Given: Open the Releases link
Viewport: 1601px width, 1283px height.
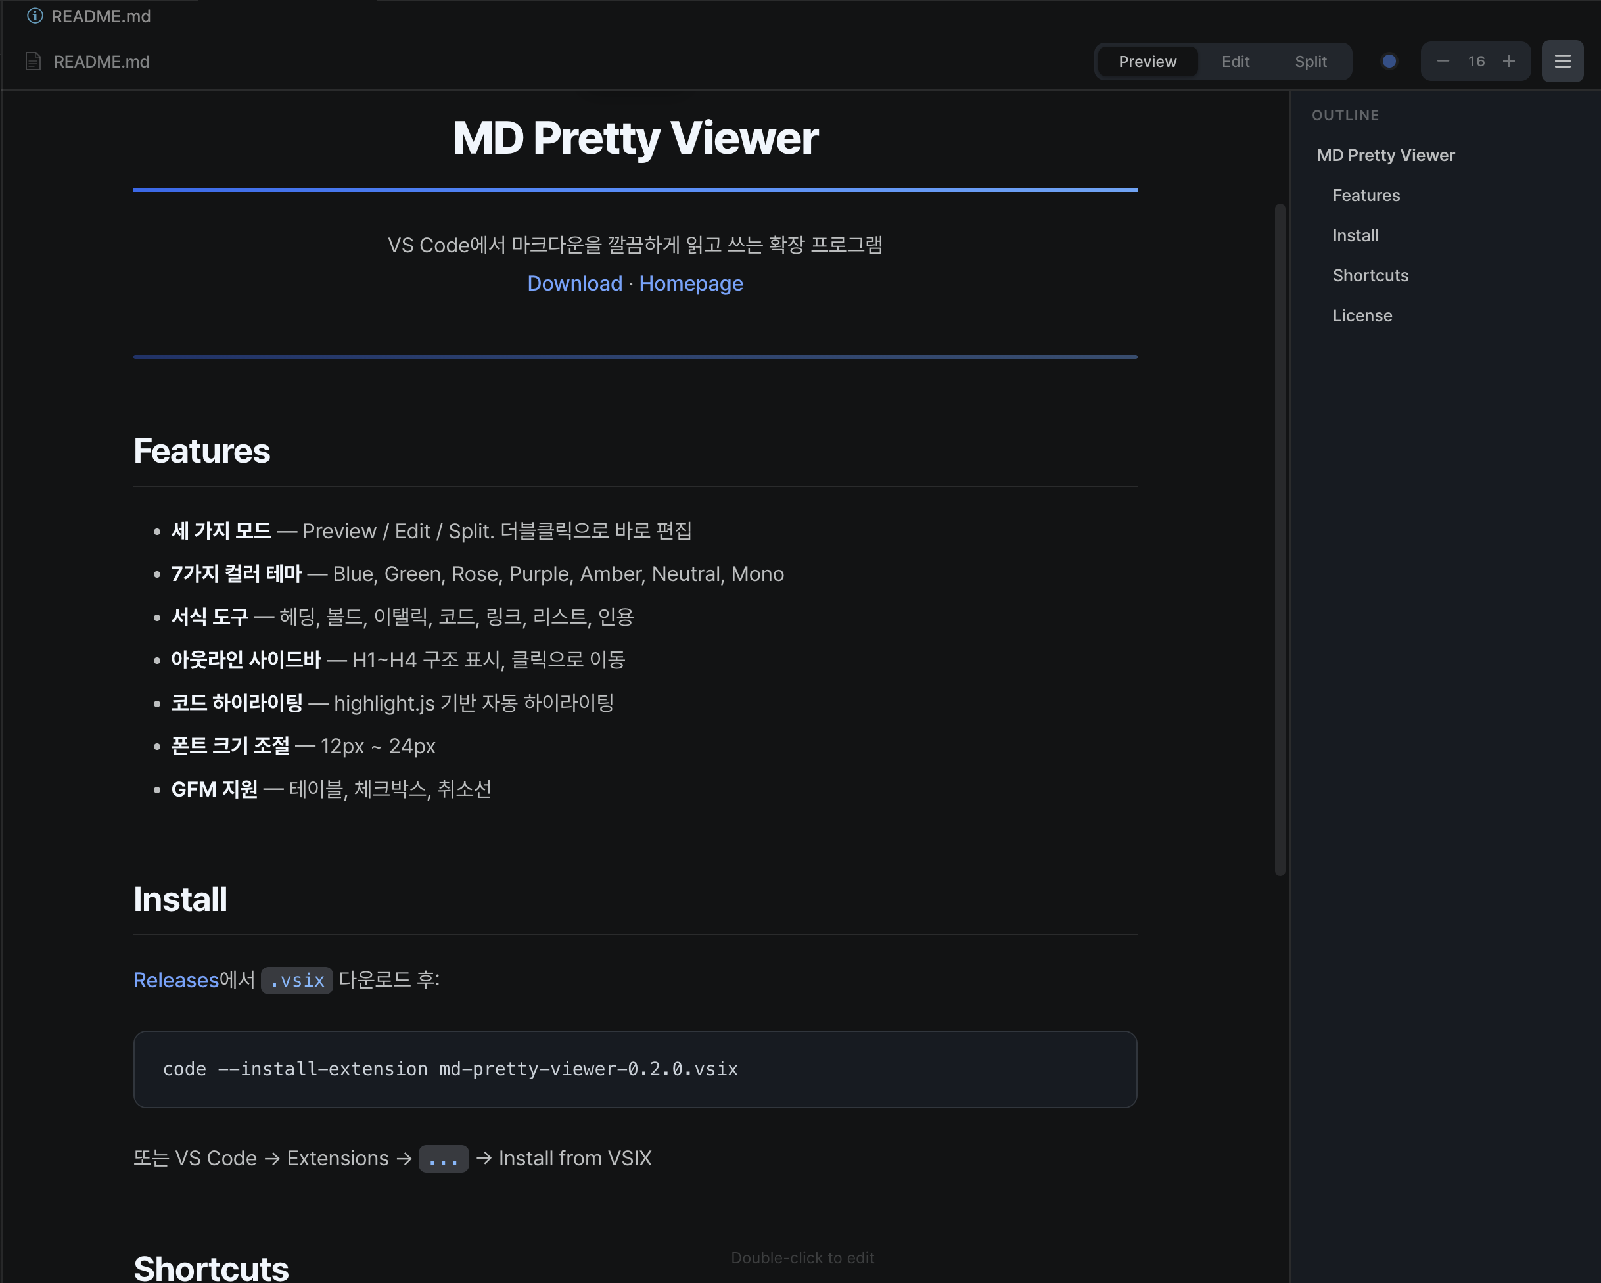Looking at the screenshot, I should (176, 979).
